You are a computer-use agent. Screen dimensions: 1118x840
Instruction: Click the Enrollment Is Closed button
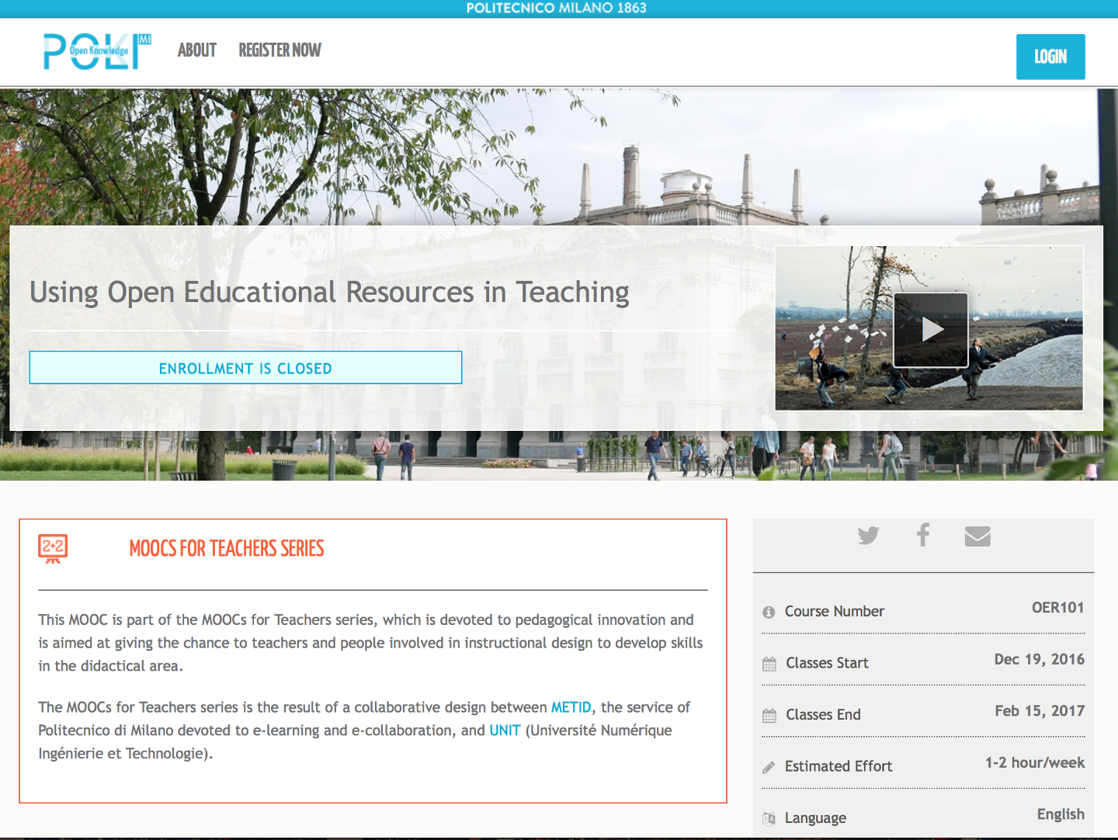[245, 368]
